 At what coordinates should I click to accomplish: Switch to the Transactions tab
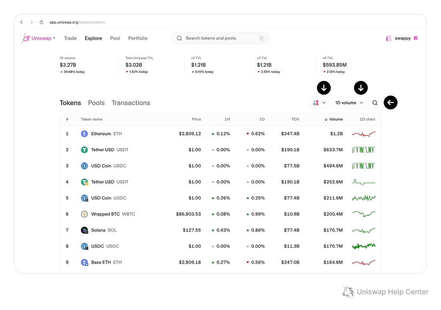[x=131, y=103]
